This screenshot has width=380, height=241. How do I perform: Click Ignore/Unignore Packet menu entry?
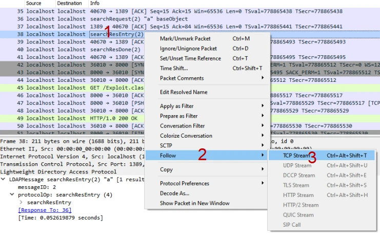(x=188, y=49)
